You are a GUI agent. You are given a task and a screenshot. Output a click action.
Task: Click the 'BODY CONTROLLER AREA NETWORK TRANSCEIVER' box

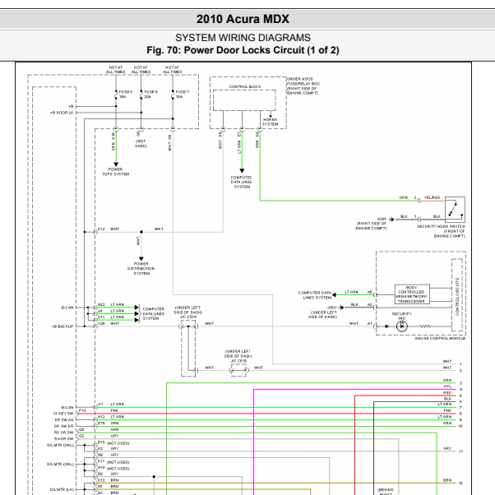[412, 294]
